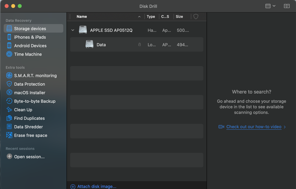Open S.M.A.R.T. monitoring pulse icon
This screenshot has width=296, height=189.
tap(9, 75)
